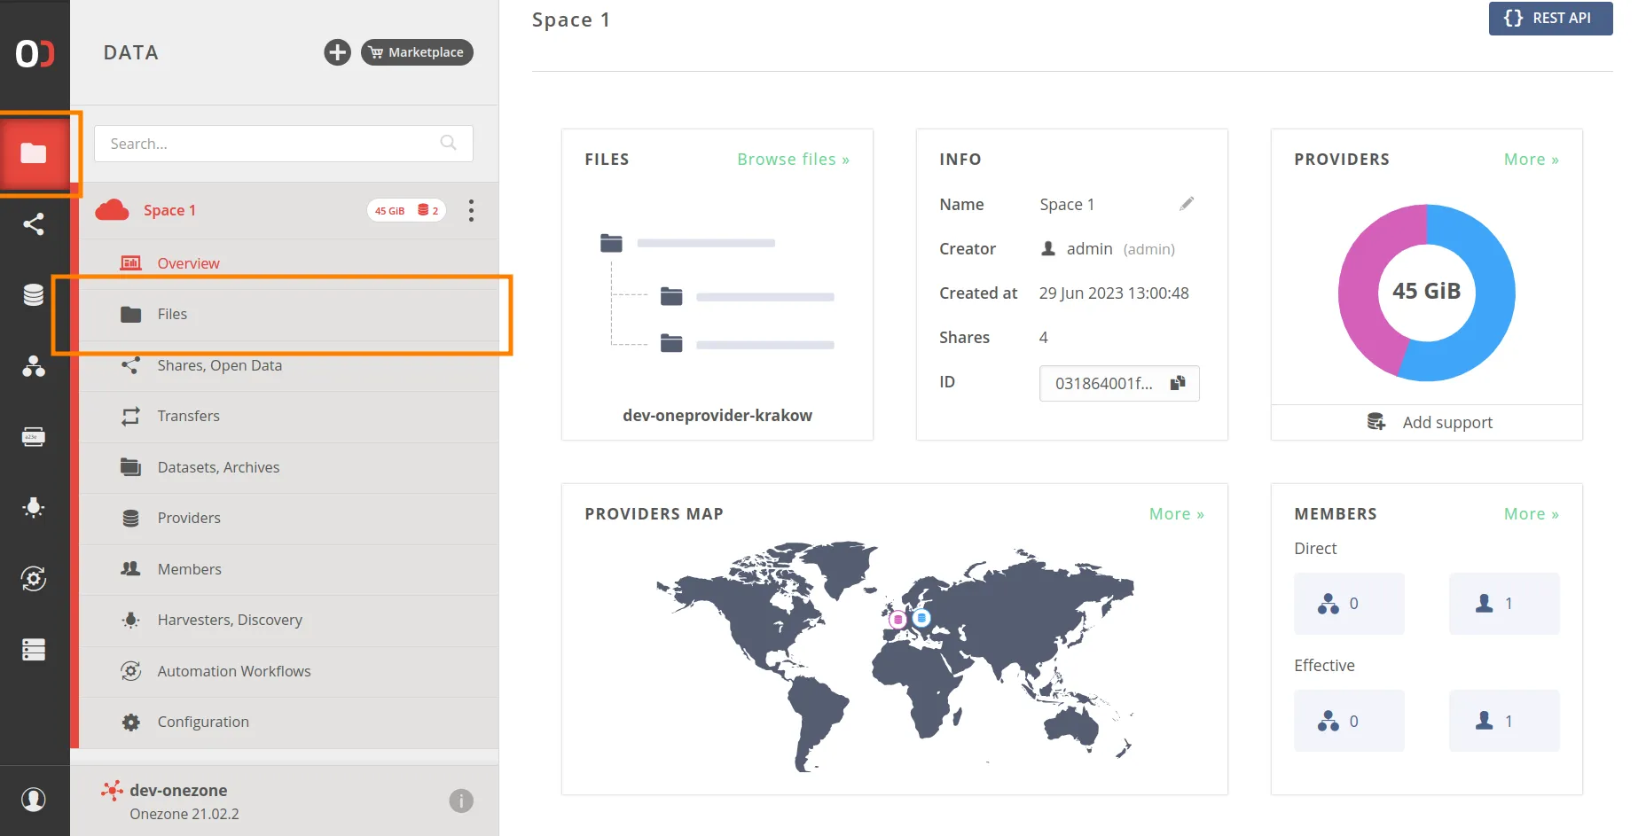Open the Automation section in the sidebar
The height and width of the screenshot is (836, 1646).
34,578
